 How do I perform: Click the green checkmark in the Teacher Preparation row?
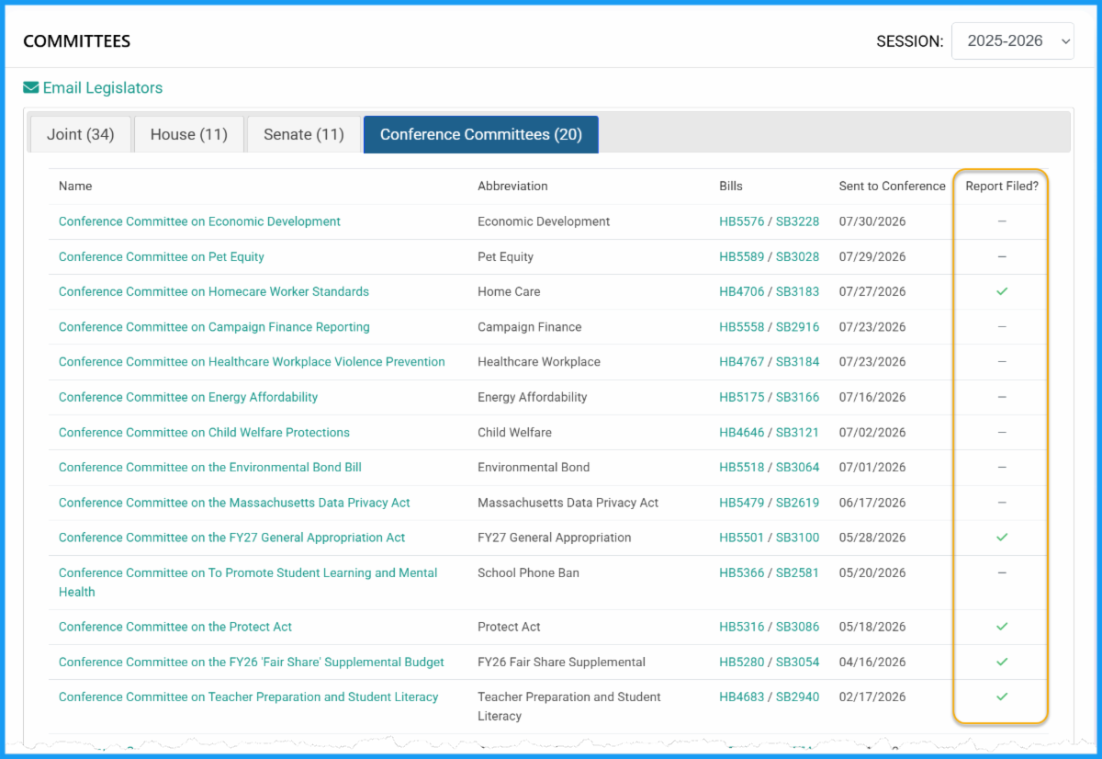coord(1002,697)
